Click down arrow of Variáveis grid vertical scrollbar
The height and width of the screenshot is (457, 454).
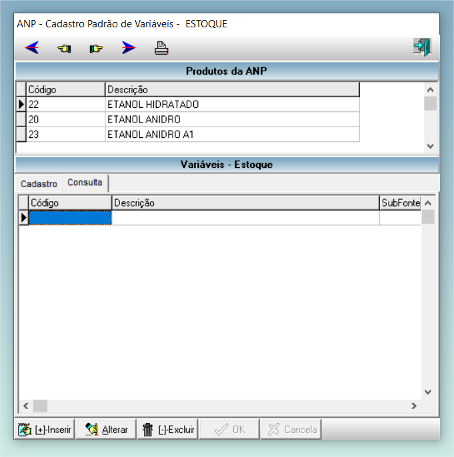click(428, 392)
